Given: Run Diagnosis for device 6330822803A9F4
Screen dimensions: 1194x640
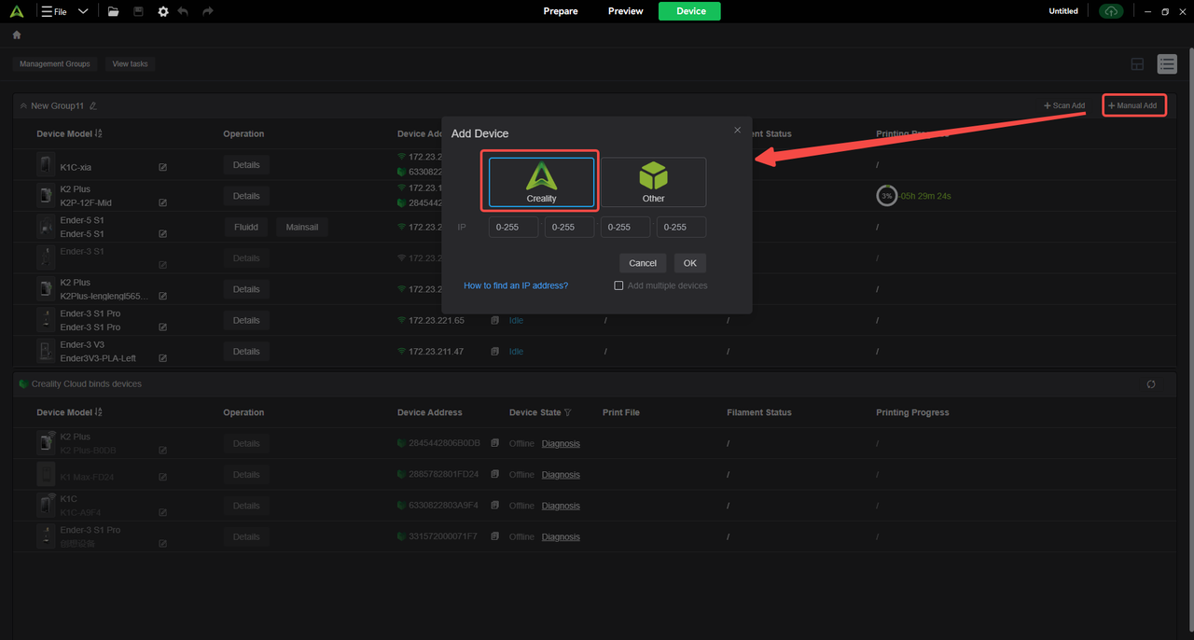Looking at the screenshot, I should pos(561,506).
